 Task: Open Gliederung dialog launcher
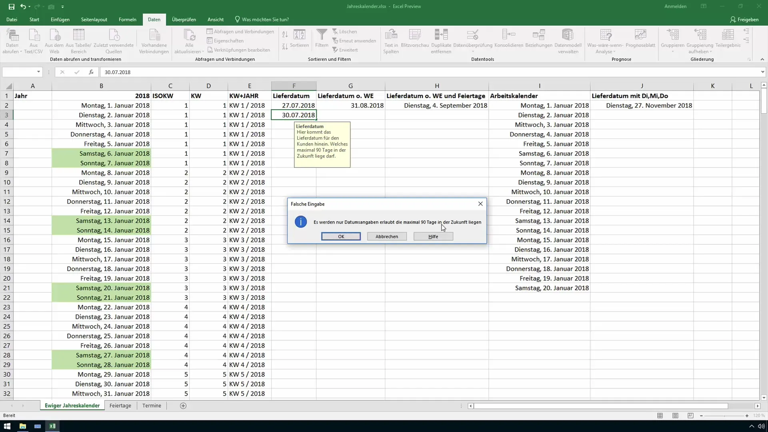749,60
